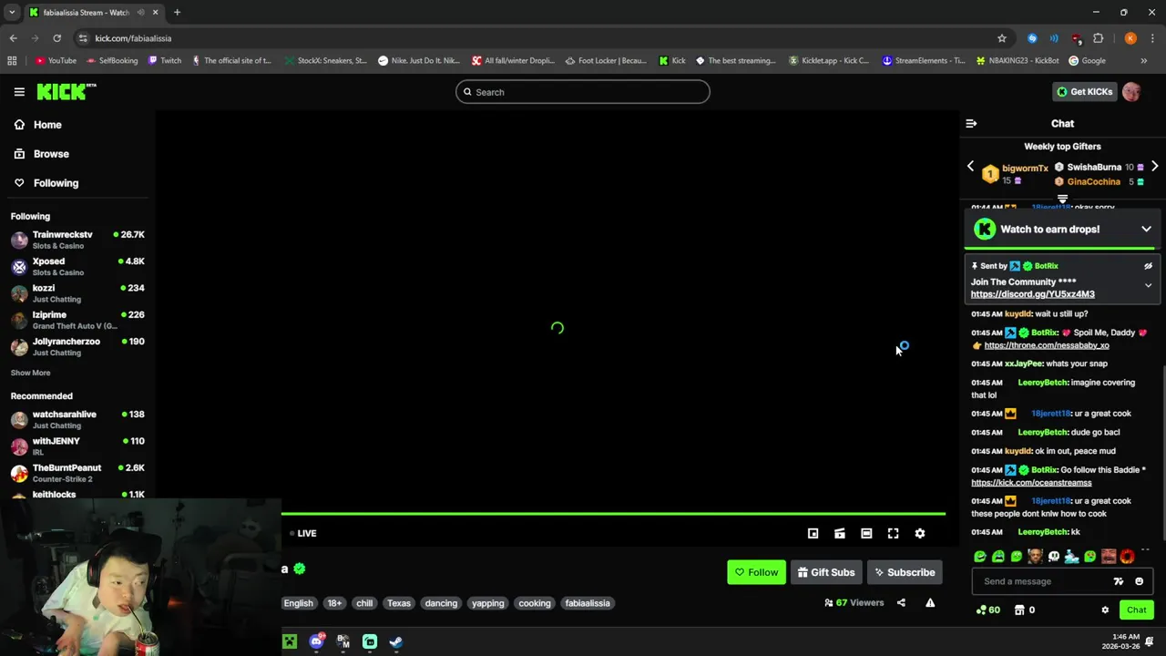Show next weekly top gifters
This screenshot has width=1166, height=656.
[x=1154, y=167]
